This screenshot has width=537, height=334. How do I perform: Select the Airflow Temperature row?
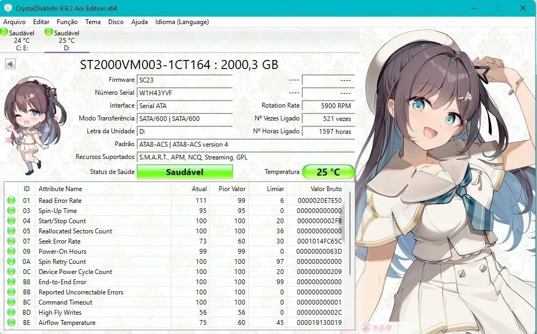[x=175, y=322]
